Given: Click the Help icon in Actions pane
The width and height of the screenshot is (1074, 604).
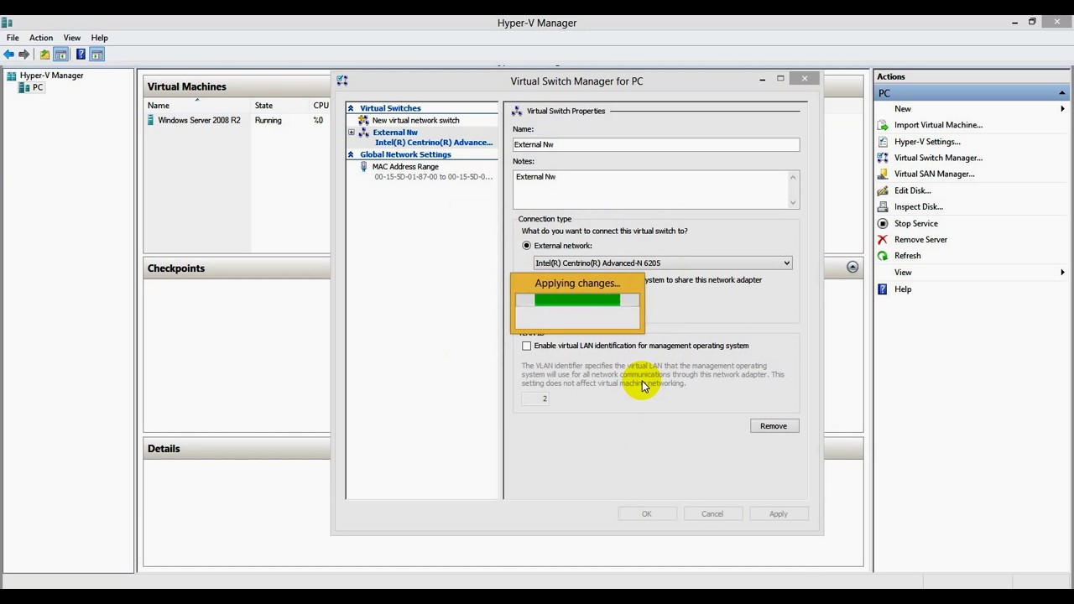Looking at the screenshot, I should click(883, 289).
